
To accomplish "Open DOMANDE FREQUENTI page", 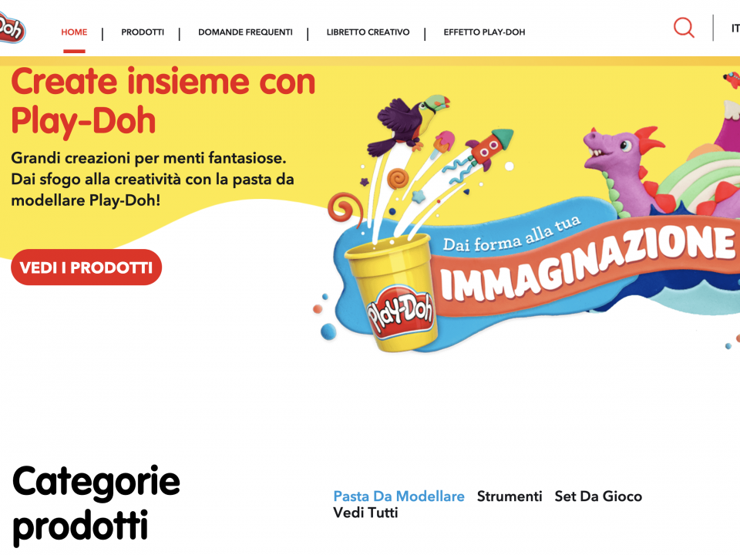I will click(245, 32).
